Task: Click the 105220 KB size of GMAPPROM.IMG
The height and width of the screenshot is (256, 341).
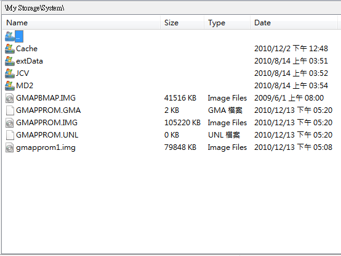Action: point(182,123)
